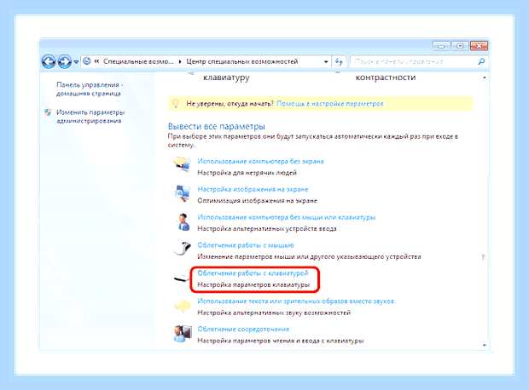
Task: Close the window with red X
Action: tap(479, 45)
